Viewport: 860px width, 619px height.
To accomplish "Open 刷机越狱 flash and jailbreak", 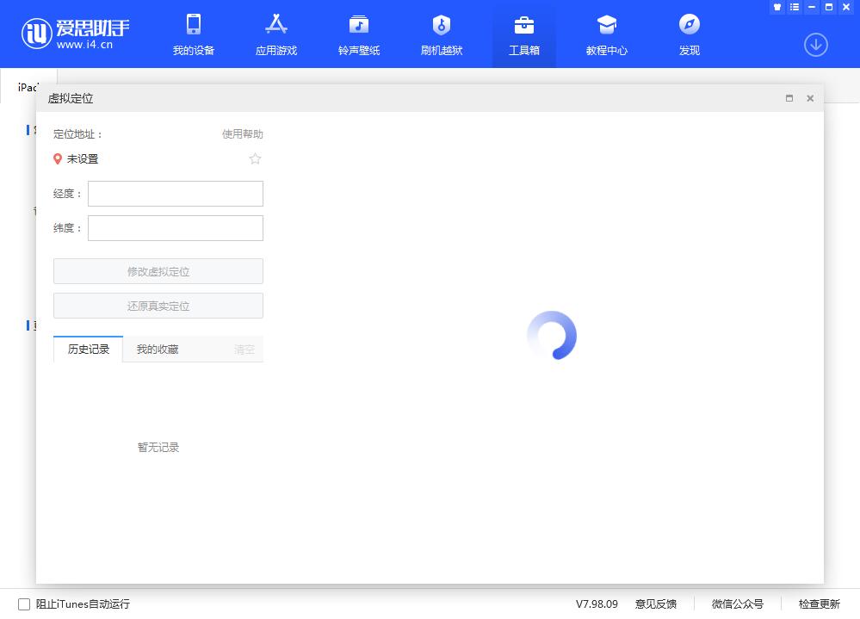I will (x=442, y=34).
